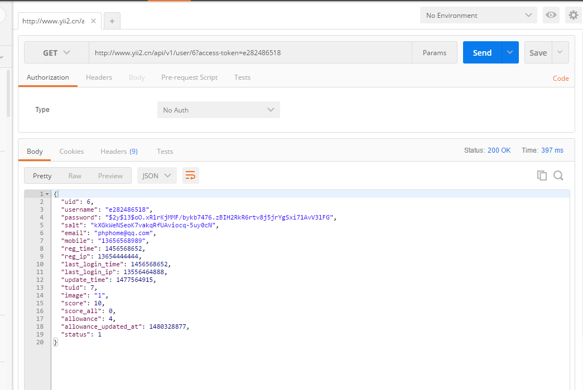Click the reg_ip value 13654444444
This screenshot has width=583, height=390.
[118, 257]
